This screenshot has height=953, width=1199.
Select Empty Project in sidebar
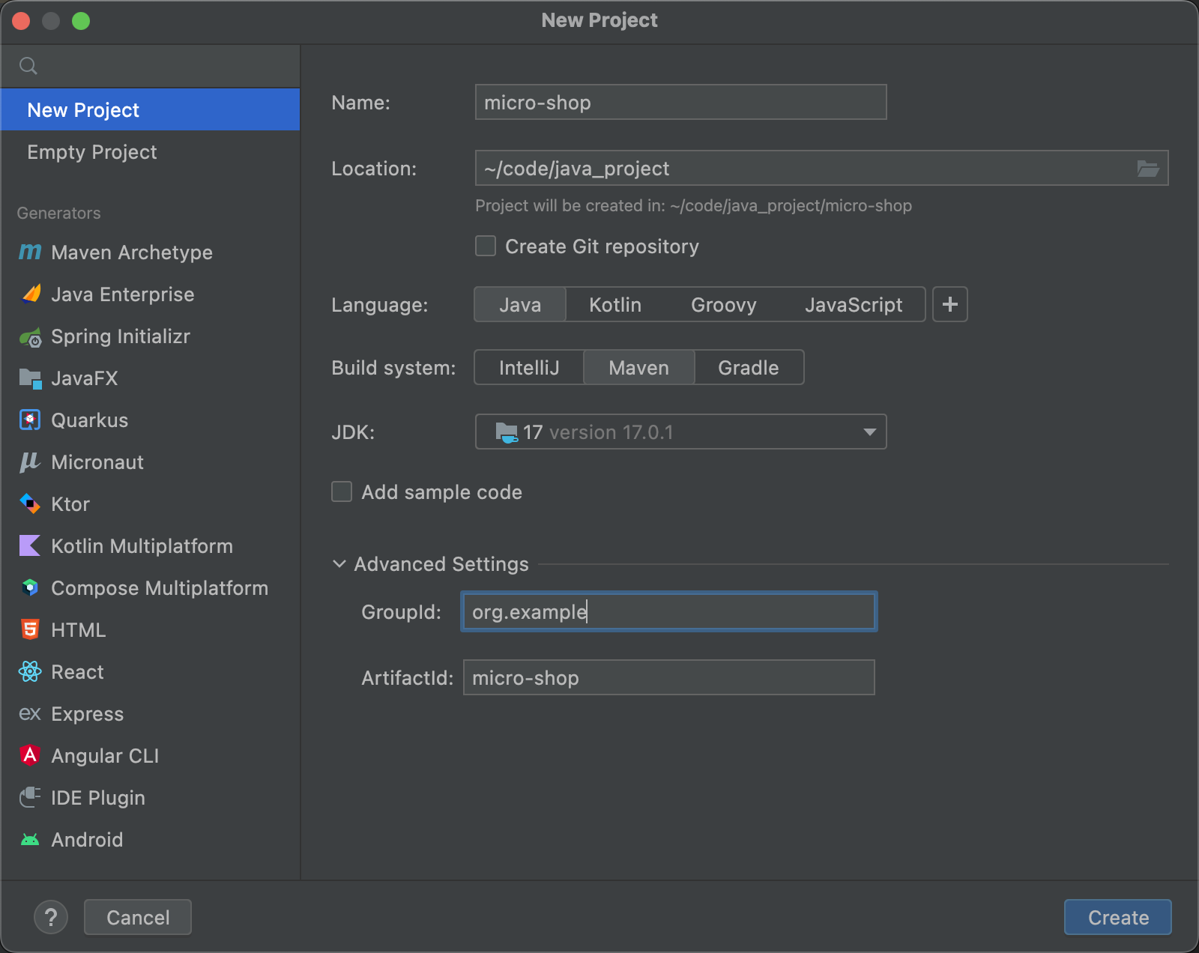pos(150,152)
